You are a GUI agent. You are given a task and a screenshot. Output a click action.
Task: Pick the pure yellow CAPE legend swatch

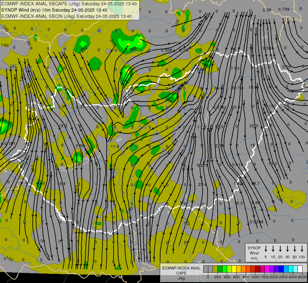coord(234,269)
